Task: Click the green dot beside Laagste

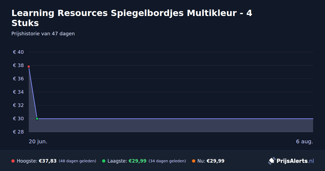Action: point(104,161)
